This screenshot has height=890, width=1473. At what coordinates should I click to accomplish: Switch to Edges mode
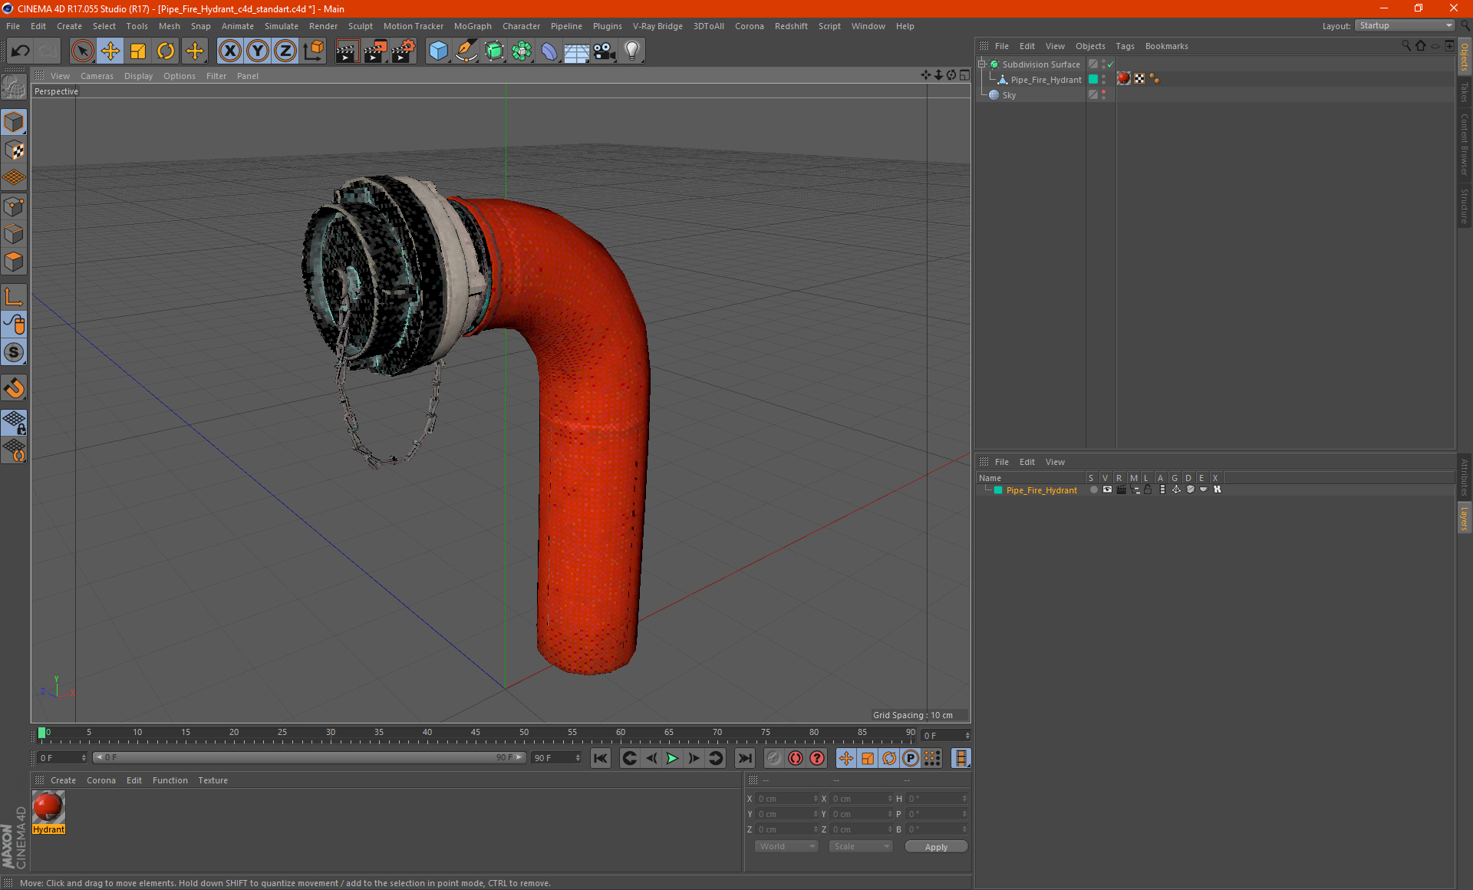click(14, 234)
